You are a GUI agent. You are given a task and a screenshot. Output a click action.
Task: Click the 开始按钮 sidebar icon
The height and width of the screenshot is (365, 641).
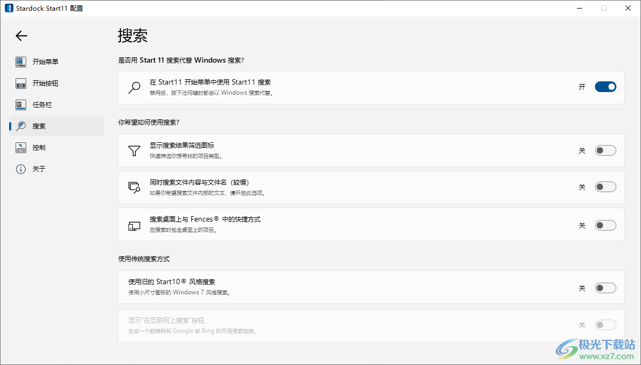click(21, 83)
